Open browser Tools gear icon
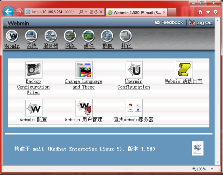 point(216,12)
